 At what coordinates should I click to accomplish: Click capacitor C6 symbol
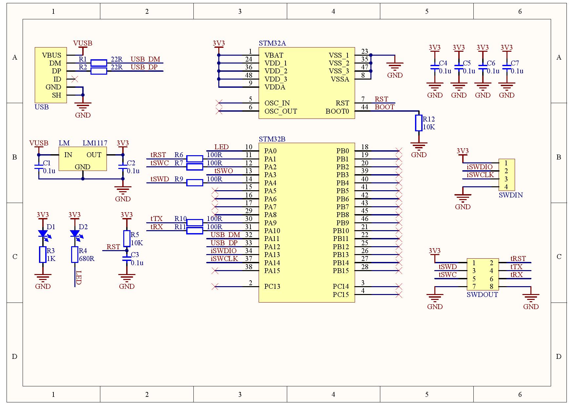[483, 67]
